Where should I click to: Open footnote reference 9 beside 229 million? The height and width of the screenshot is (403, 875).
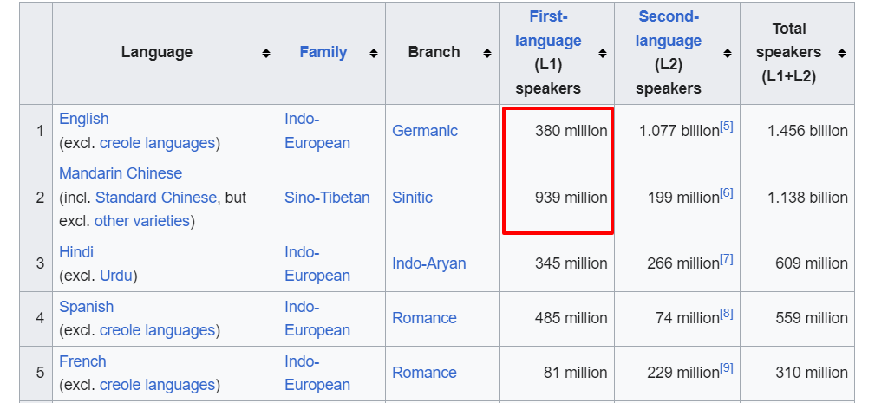click(726, 368)
